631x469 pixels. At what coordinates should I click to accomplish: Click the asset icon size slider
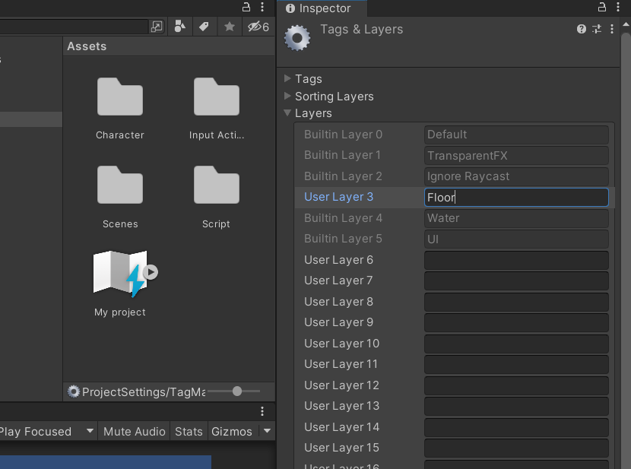click(237, 391)
